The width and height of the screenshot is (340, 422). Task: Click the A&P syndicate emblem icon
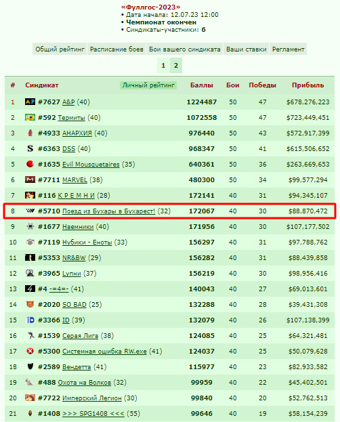[x=30, y=102]
